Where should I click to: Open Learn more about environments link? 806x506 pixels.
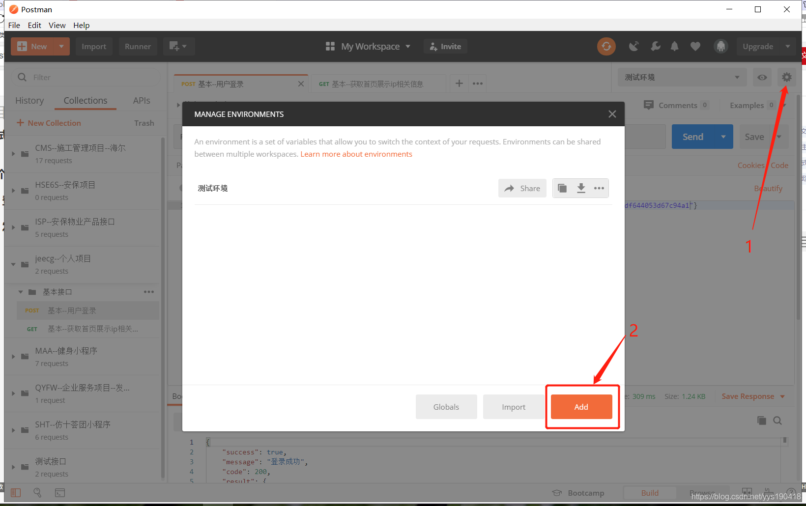(356, 154)
